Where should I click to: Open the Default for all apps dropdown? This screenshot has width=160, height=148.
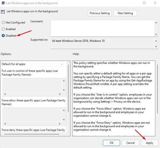tap(46, 64)
